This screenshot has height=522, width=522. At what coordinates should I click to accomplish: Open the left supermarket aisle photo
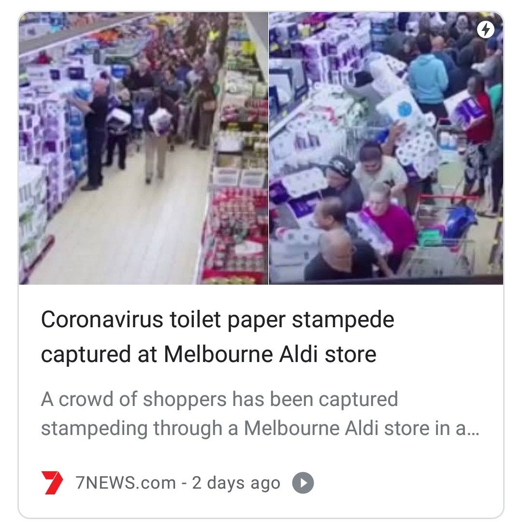(143, 148)
